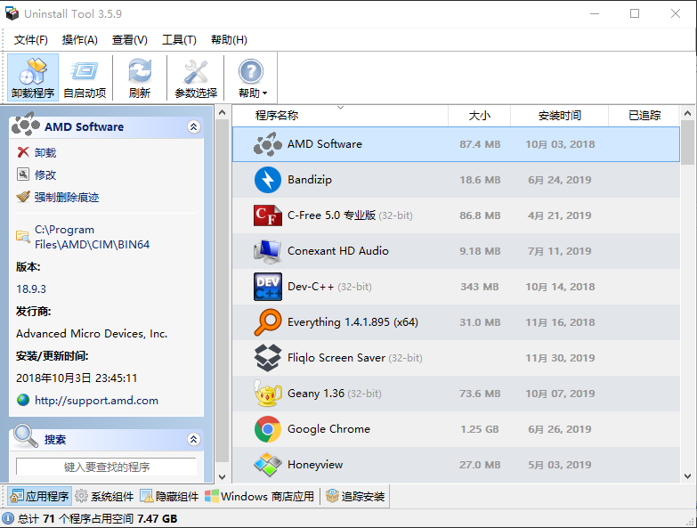697x528 pixels.
Task: Collapse the AMD Software details panel
Action: [x=193, y=127]
